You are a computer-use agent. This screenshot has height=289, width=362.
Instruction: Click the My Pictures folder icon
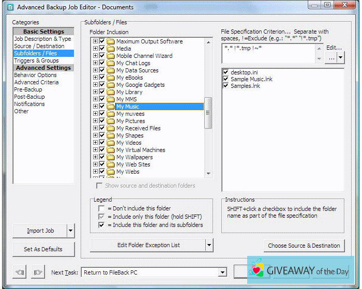click(x=110, y=121)
